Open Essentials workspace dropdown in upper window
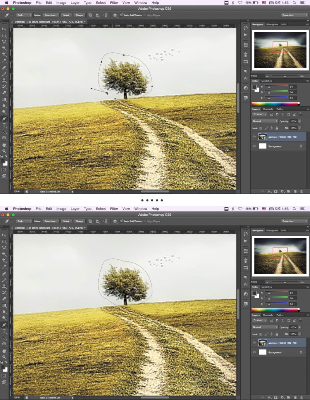This screenshot has height=400, width=310. (x=295, y=15)
